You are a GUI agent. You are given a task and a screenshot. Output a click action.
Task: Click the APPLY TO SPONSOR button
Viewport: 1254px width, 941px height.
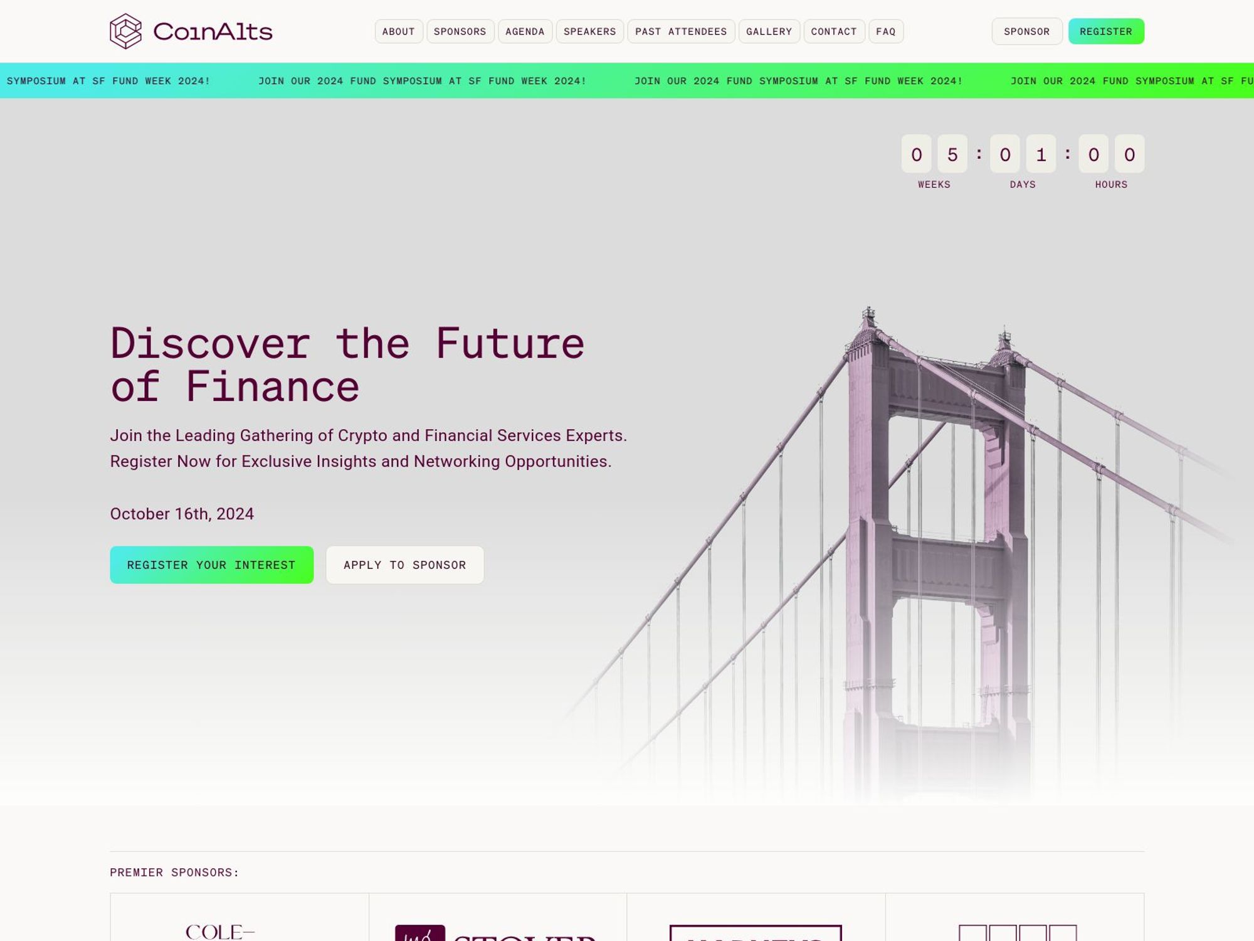tap(405, 565)
